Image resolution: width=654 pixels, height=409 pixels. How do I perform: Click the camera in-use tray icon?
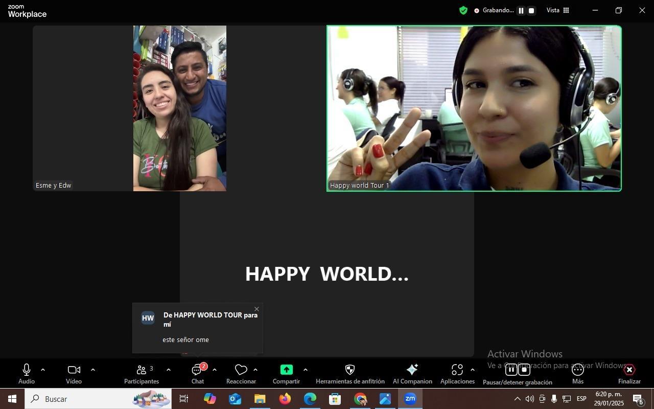click(542, 399)
